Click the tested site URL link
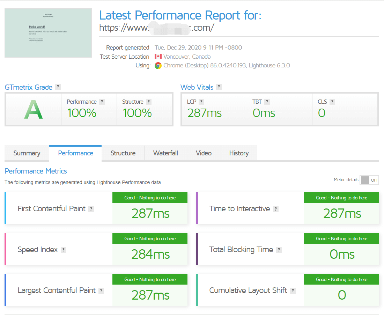The image size is (384, 323). (x=156, y=28)
